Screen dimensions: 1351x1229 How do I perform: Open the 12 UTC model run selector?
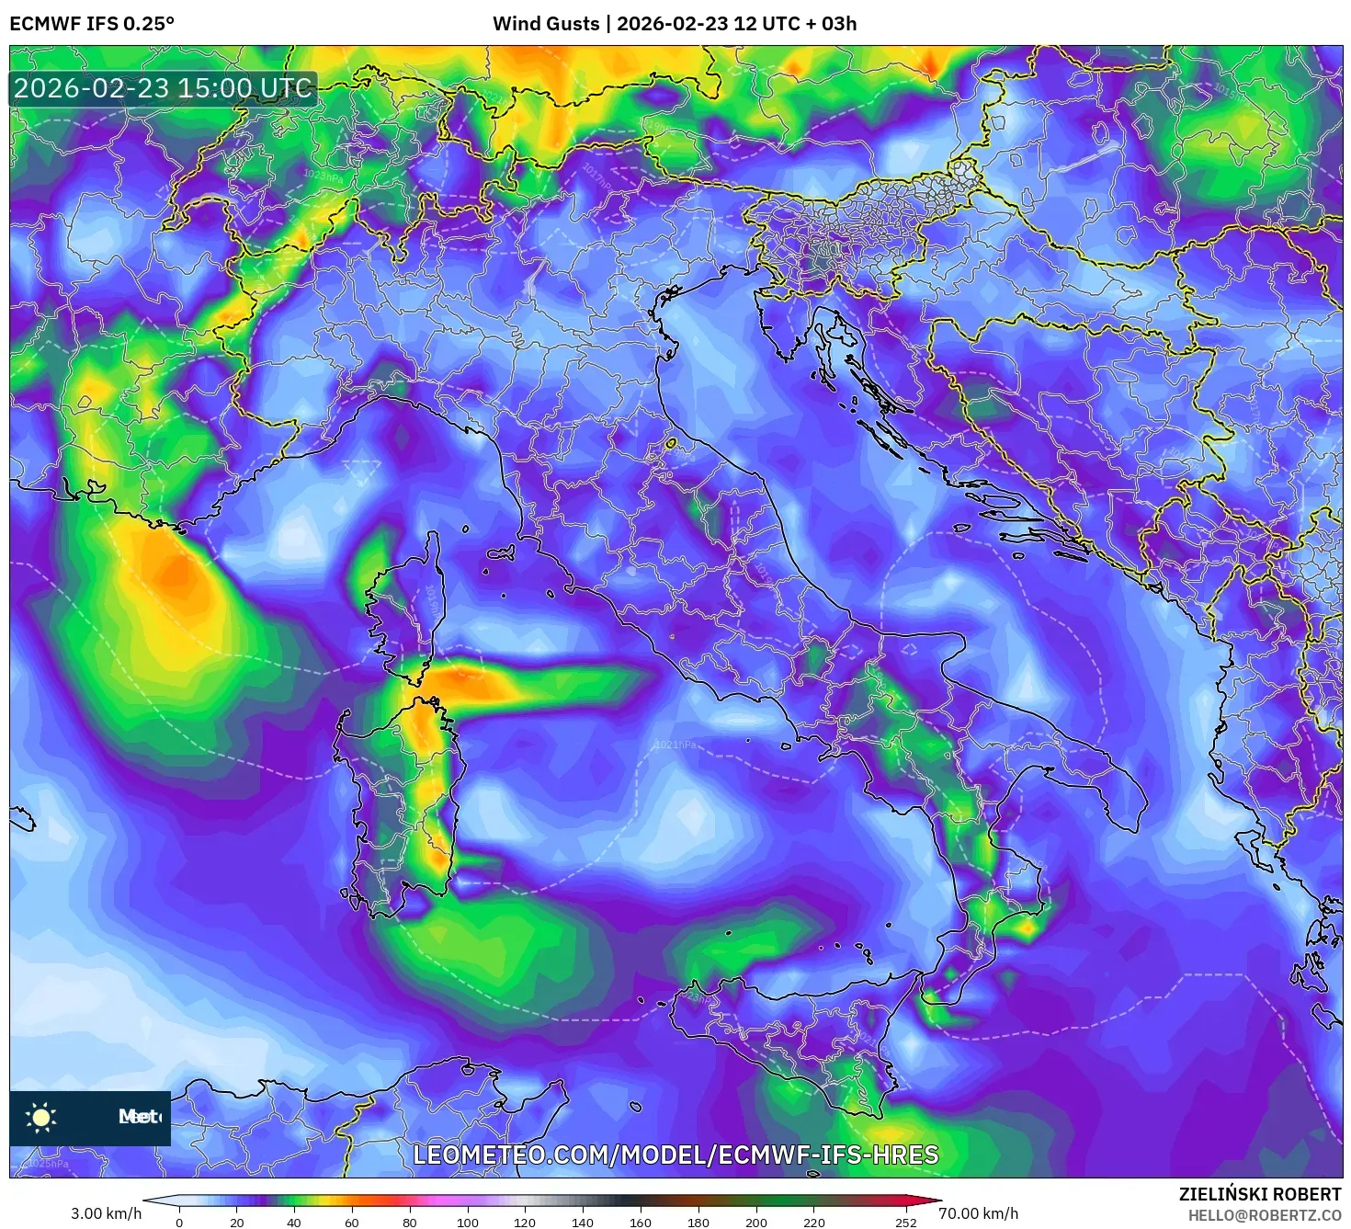pos(766,26)
